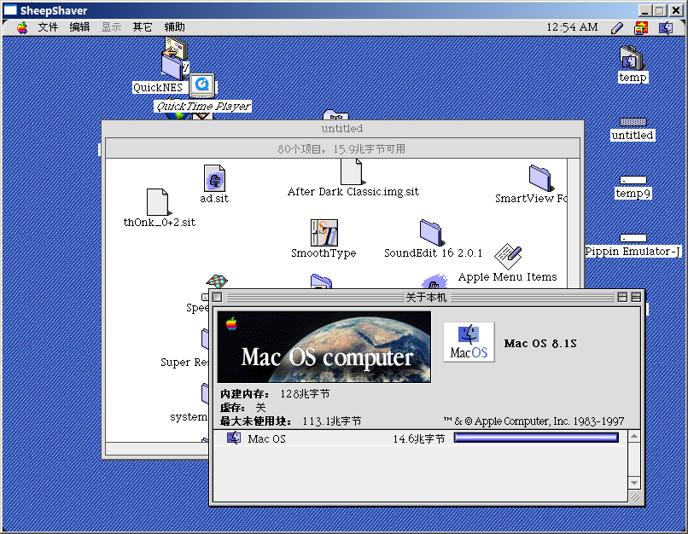Select thOnk_0+2.sit file icon
This screenshot has width=688, height=534.
click(x=158, y=201)
